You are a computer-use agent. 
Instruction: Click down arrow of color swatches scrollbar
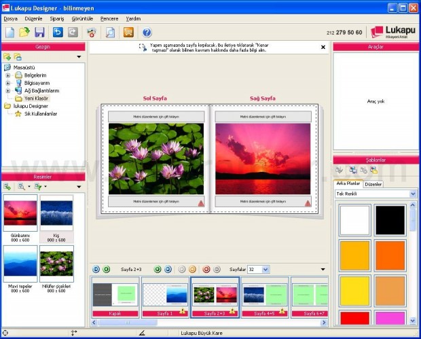(x=413, y=321)
